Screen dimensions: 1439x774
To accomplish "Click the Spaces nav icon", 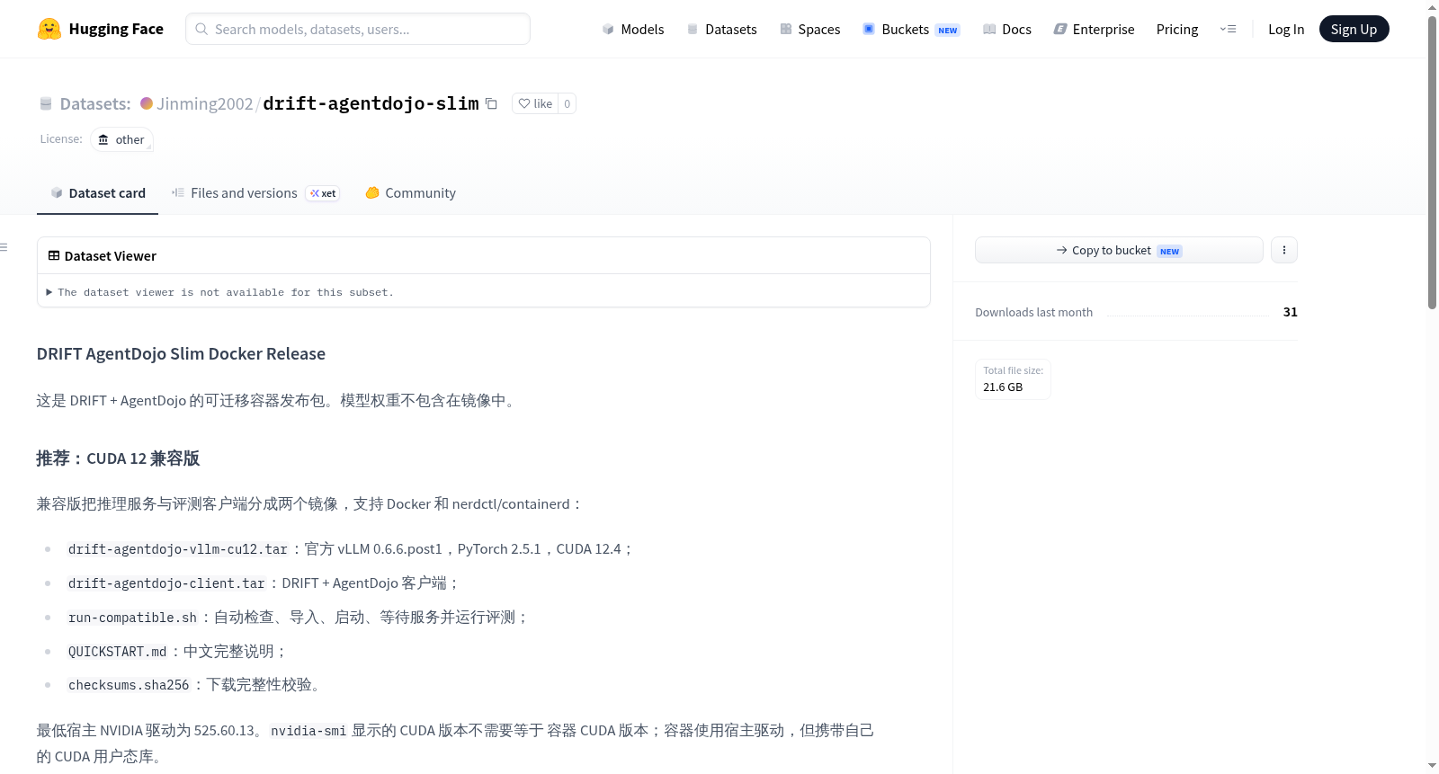I will (x=786, y=30).
